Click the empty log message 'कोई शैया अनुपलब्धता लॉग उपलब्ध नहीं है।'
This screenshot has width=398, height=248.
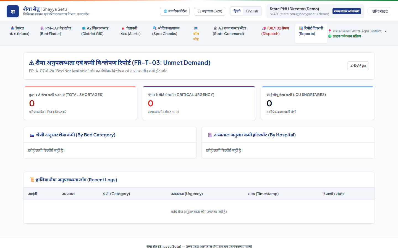(199, 212)
